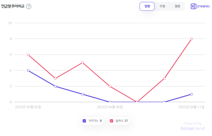Click the last blue point at value 1
Image resolution: width=212 pixels, height=136 pixels.
(x=191, y=94)
